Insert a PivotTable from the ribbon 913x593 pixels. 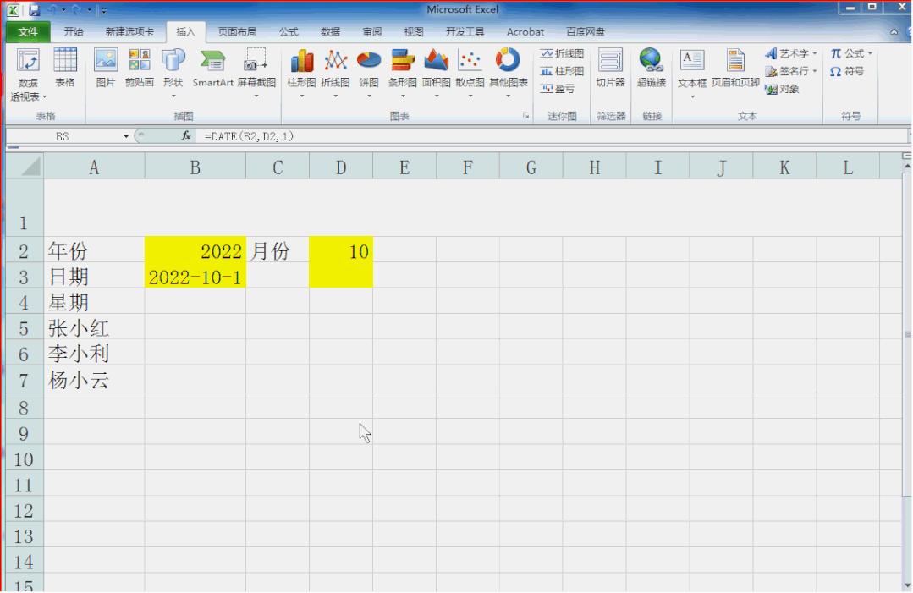tap(27, 74)
